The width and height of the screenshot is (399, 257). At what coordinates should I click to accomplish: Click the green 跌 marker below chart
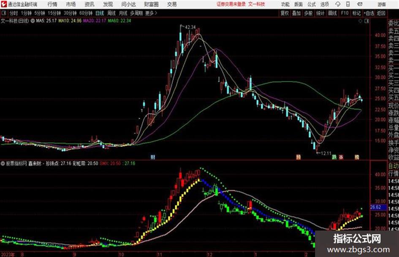click(x=334, y=157)
